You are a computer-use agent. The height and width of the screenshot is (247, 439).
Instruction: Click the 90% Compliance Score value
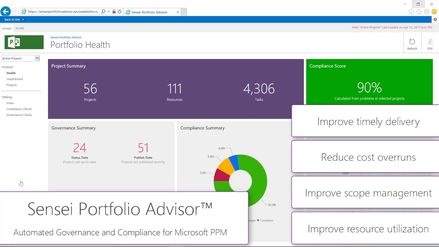point(369,87)
